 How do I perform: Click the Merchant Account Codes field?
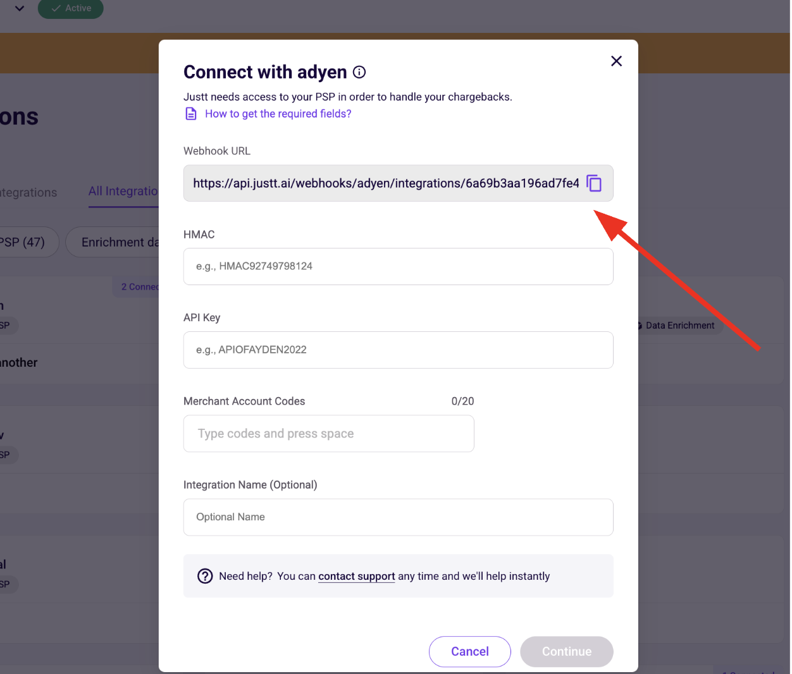tap(329, 434)
